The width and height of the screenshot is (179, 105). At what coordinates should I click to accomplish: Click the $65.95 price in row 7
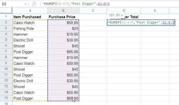[x=63, y=52]
